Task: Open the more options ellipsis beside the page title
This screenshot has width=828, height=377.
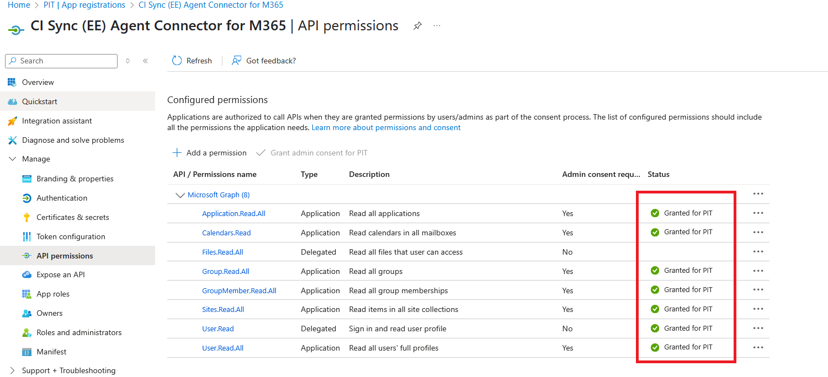Action: pos(437,26)
